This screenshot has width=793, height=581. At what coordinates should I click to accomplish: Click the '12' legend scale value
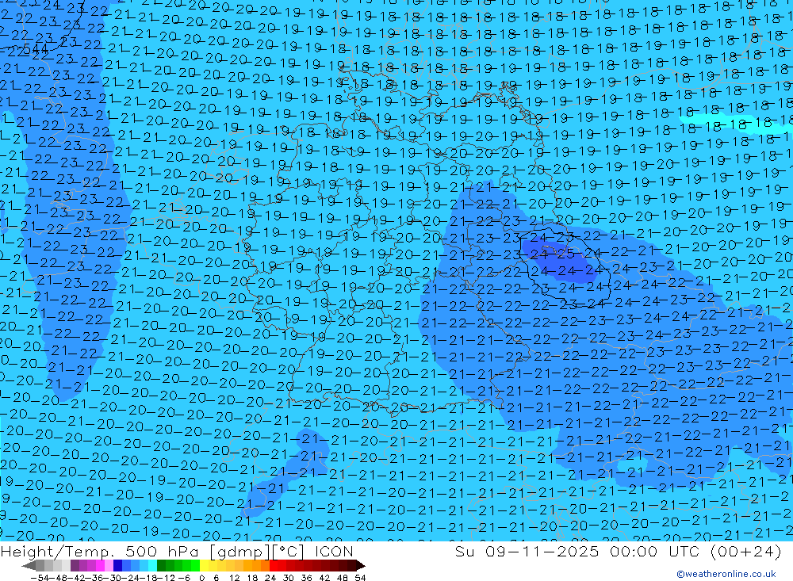[x=234, y=578]
